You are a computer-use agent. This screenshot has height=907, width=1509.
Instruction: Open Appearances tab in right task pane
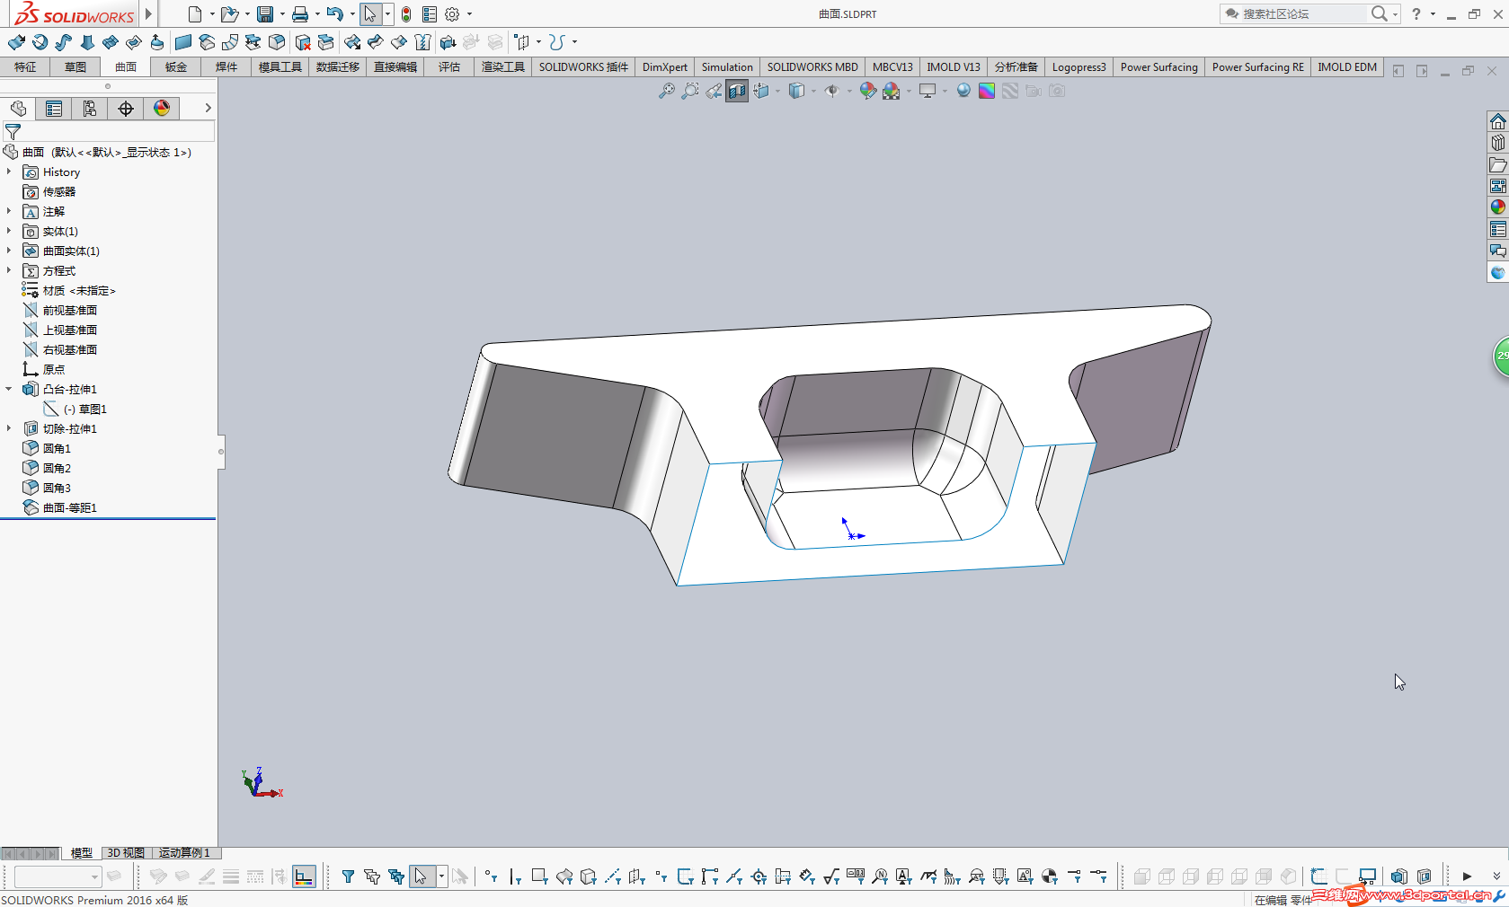pos(1497,207)
